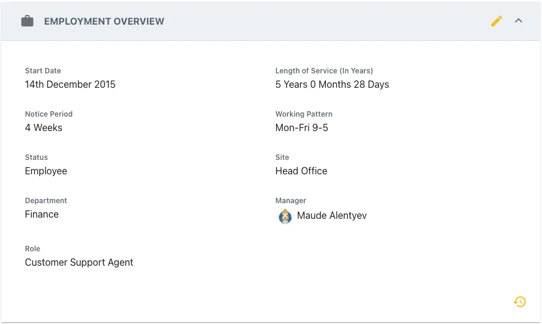Click the Finance department value
542x324 pixels.
[42, 214]
